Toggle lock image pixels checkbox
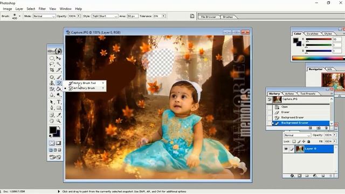This screenshot has height=194, width=345. tap(299, 141)
